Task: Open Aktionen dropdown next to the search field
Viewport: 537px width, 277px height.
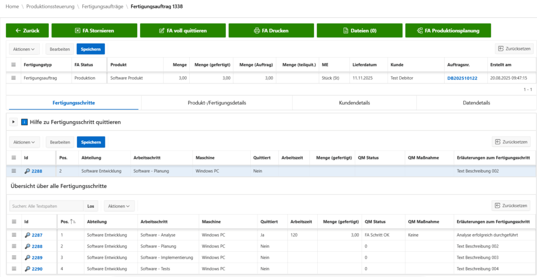Action: [x=119, y=206]
